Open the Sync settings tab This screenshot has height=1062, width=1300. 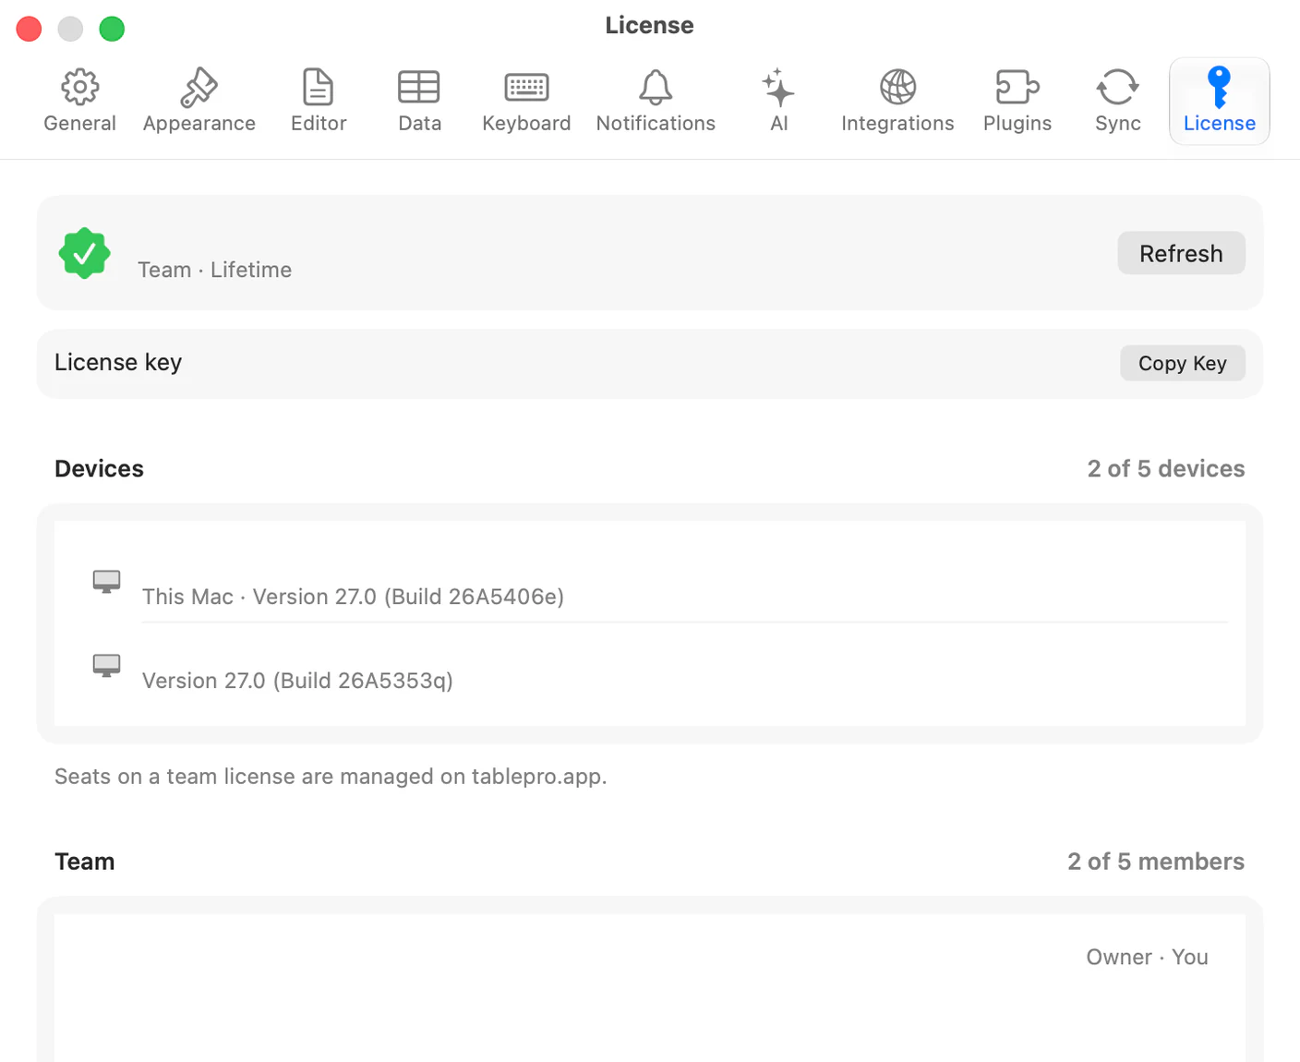pyautogui.click(x=1117, y=101)
